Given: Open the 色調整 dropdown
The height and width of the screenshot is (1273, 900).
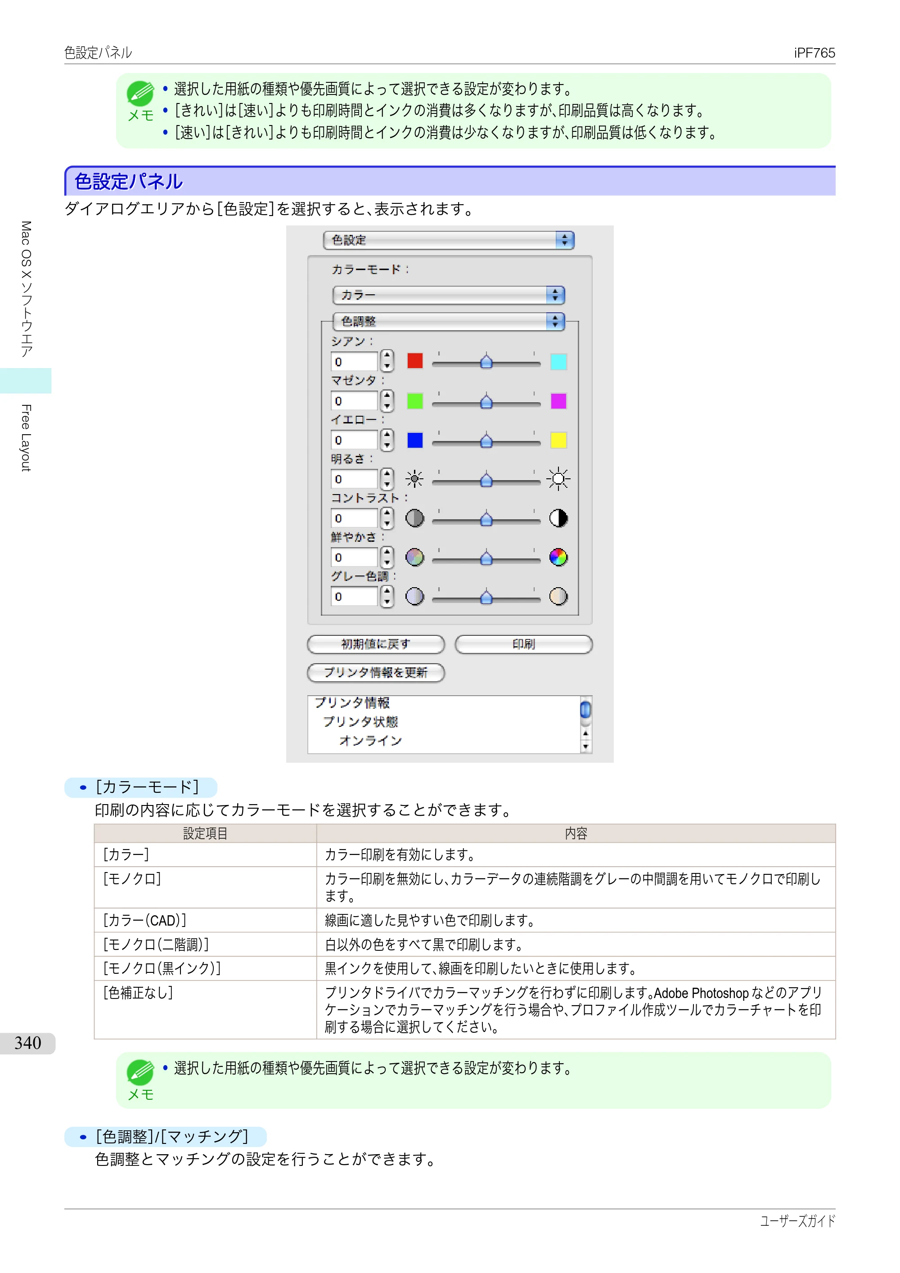Looking at the screenshot, I should [449, 321].
